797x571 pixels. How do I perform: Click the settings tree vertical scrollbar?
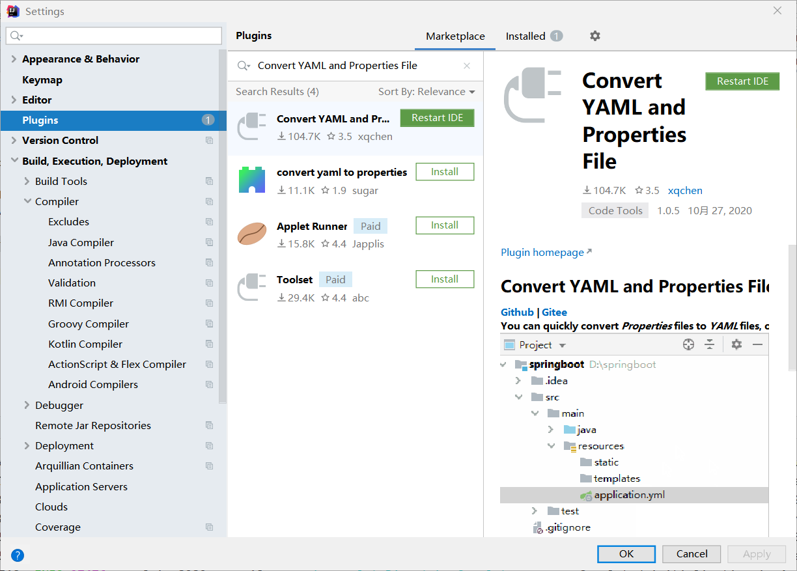pos(223,226)
